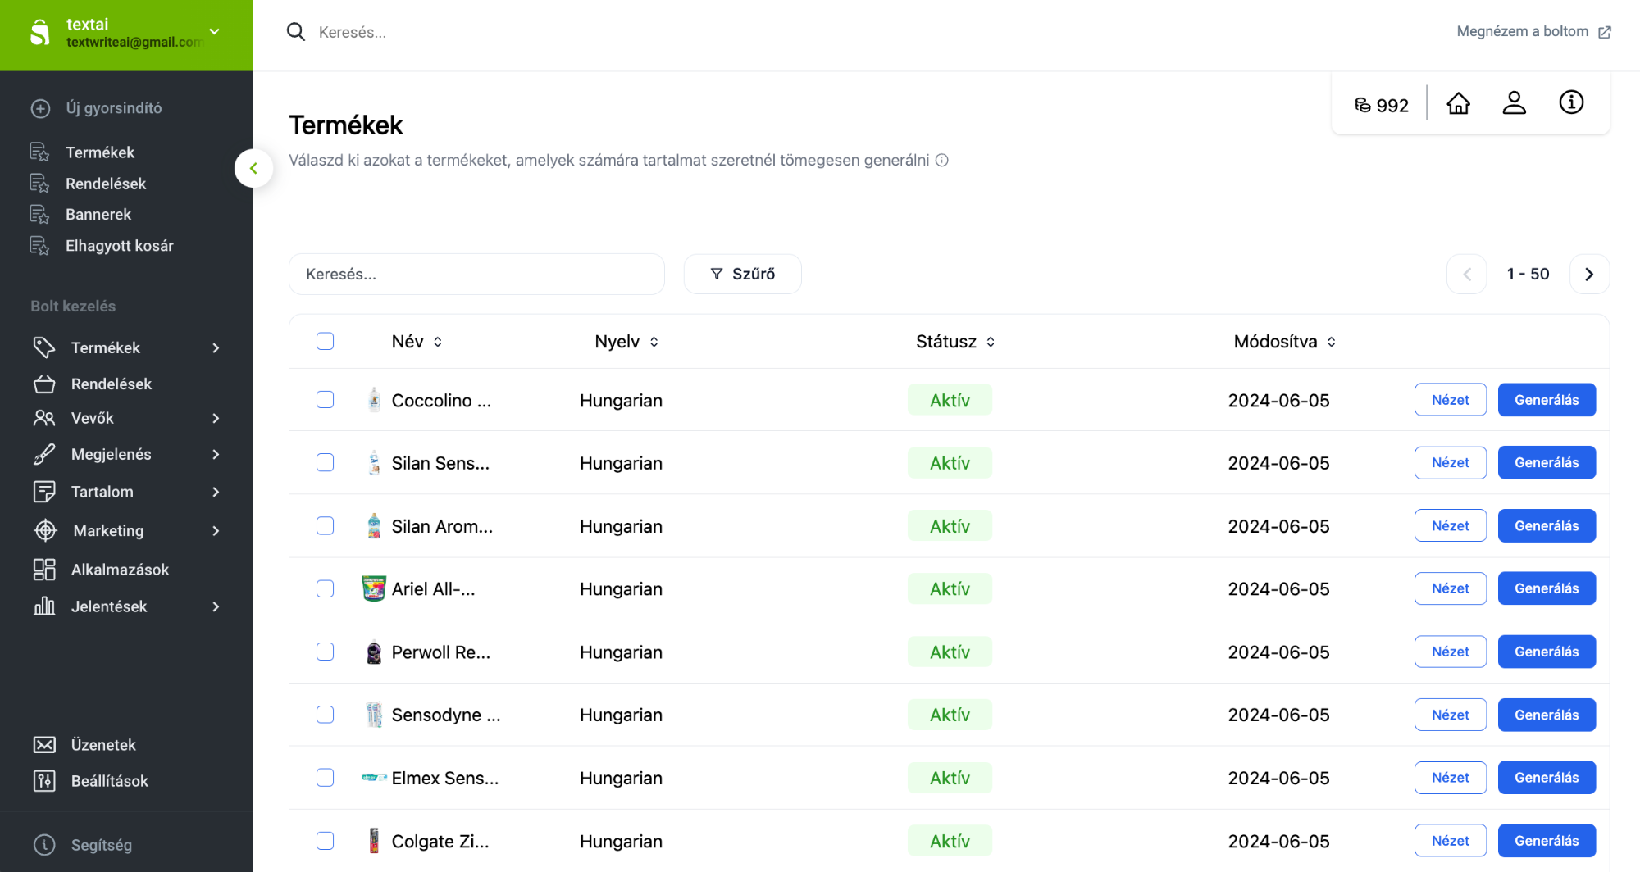Check the Perwoll Re... row checkbox
The width and height of the screenshot is (1640, 872).
(326, 652)
